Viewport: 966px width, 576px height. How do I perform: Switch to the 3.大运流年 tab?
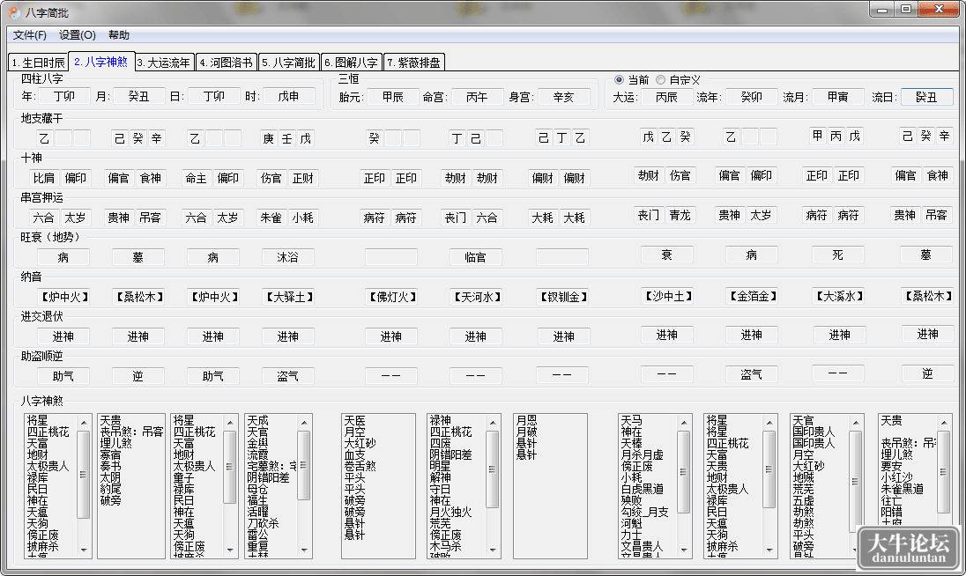point(164,63)
